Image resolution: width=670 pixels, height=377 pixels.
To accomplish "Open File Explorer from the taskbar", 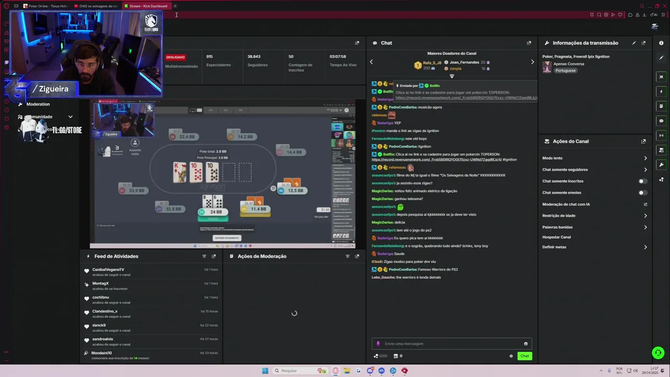I will [347, 371].
